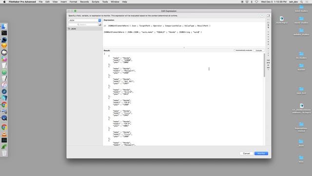Open the Insert menu
The height and width of the screenshot is (176, 312).
(63, 2)
